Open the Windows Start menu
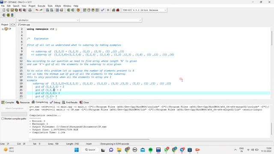The width and height of the screenshot is (274, 154). click(77, 150)
